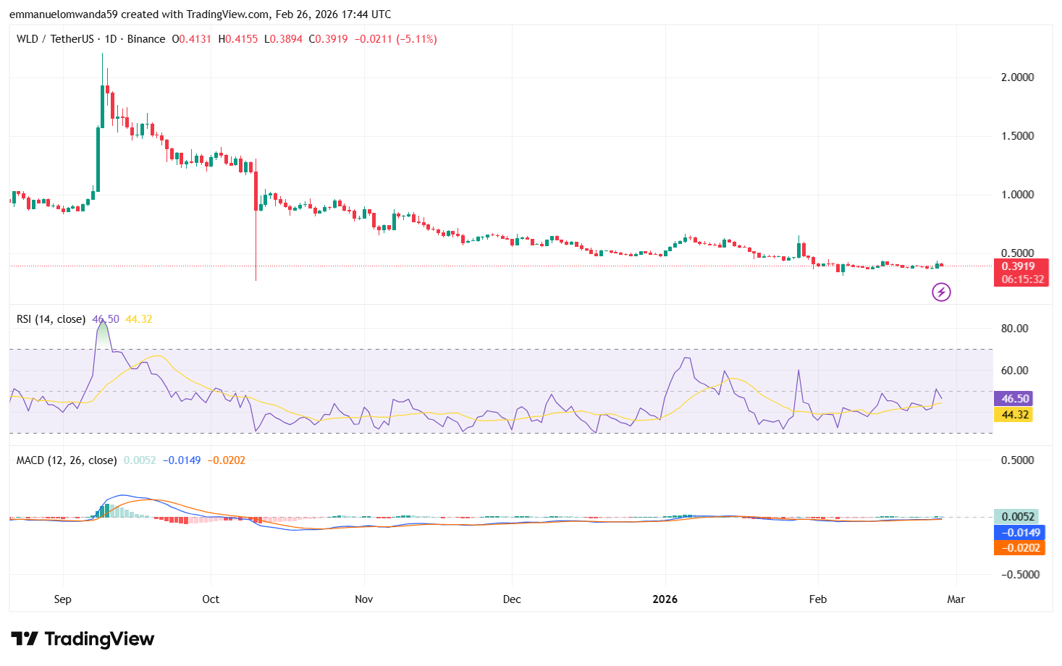The image size is (1062, 666).
Task: Click the yellow 44.32 RSI-average badge
Action: [x=1013, y=415]
